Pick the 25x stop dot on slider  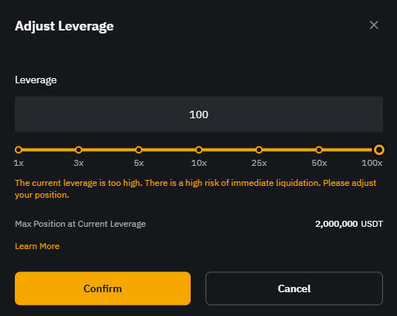259,150
